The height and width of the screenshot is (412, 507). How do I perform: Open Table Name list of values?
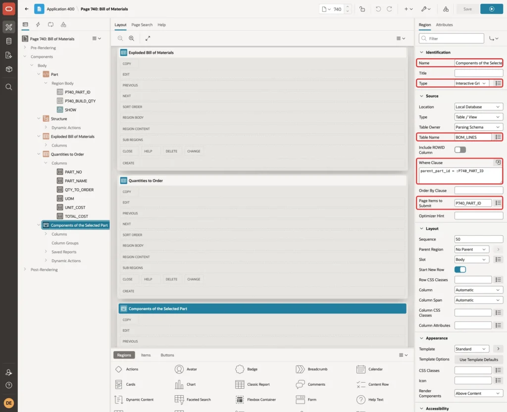point(498,137)
